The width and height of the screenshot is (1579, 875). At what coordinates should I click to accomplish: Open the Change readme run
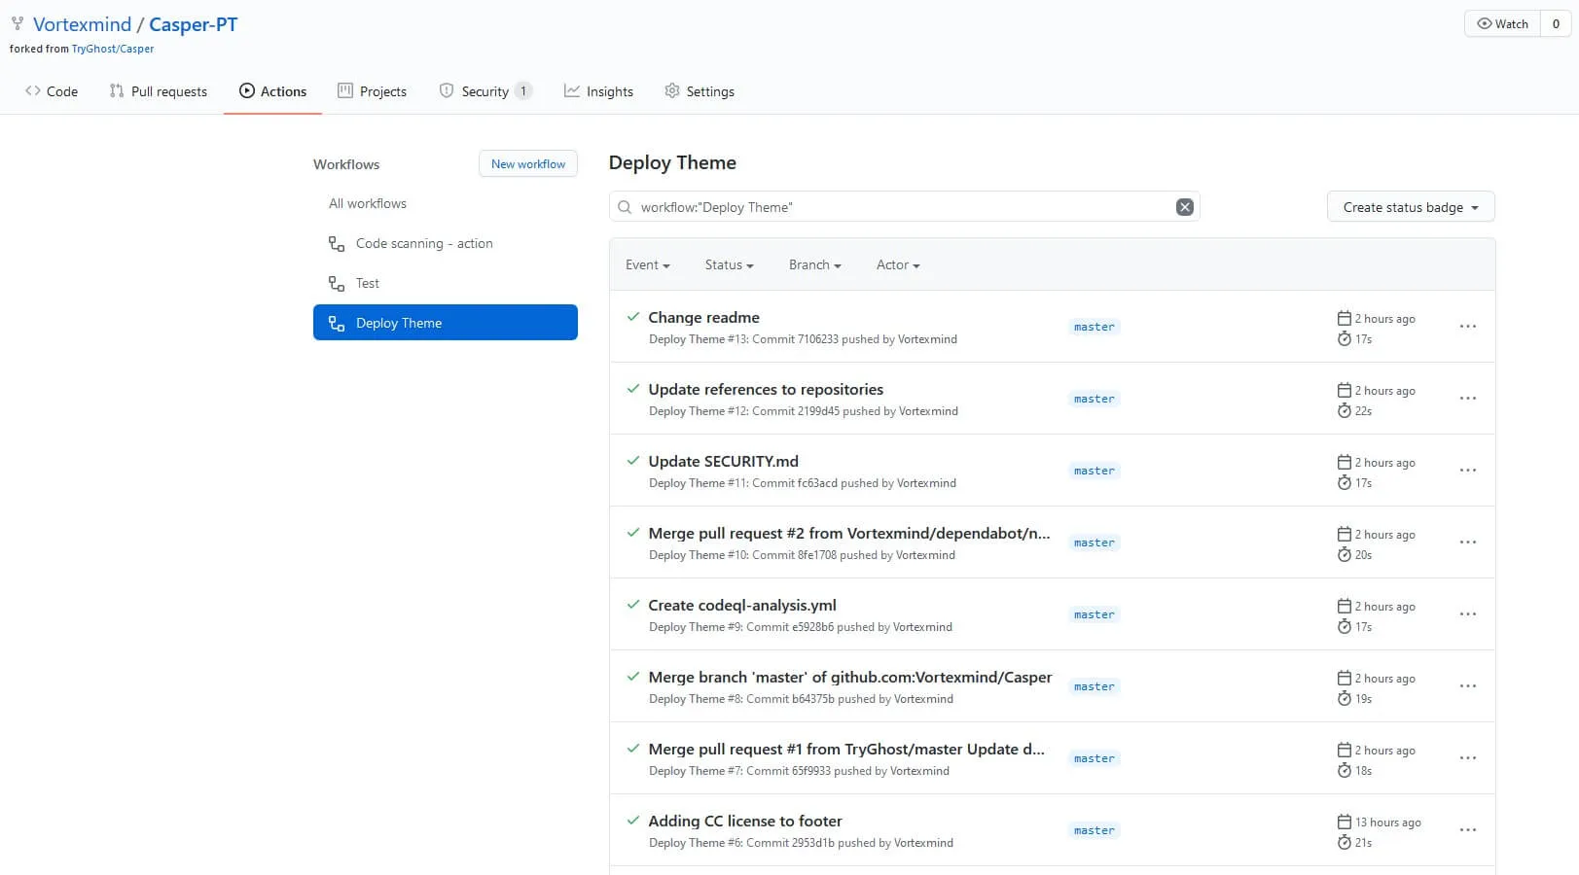click(703, 317)
